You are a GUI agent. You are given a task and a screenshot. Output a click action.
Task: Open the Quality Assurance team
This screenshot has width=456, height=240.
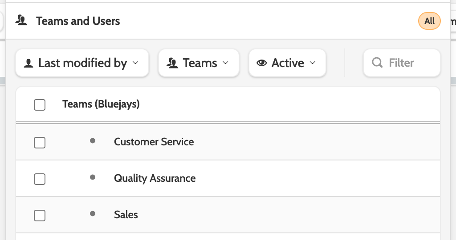[x=155, y=178]
